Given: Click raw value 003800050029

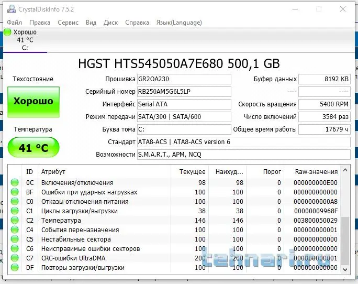Looking at the screenshot, I should pyautogui.click(x=316, y=221).
